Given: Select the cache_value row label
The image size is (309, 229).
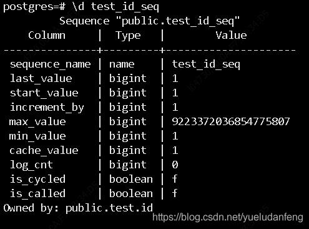Looking at the screenshot, I should (x=44, y=151).
